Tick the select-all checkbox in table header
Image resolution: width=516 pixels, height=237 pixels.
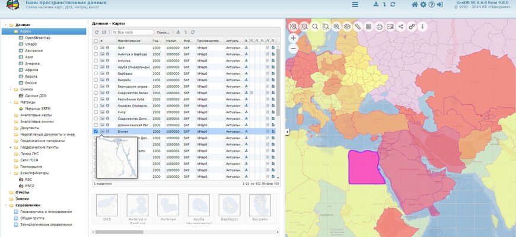click(96, 40)
